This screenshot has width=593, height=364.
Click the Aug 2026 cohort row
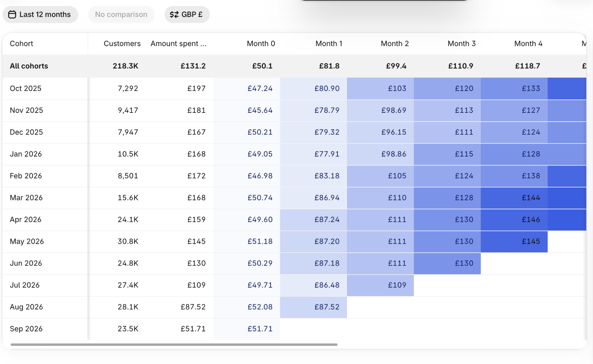pos(294,307)
